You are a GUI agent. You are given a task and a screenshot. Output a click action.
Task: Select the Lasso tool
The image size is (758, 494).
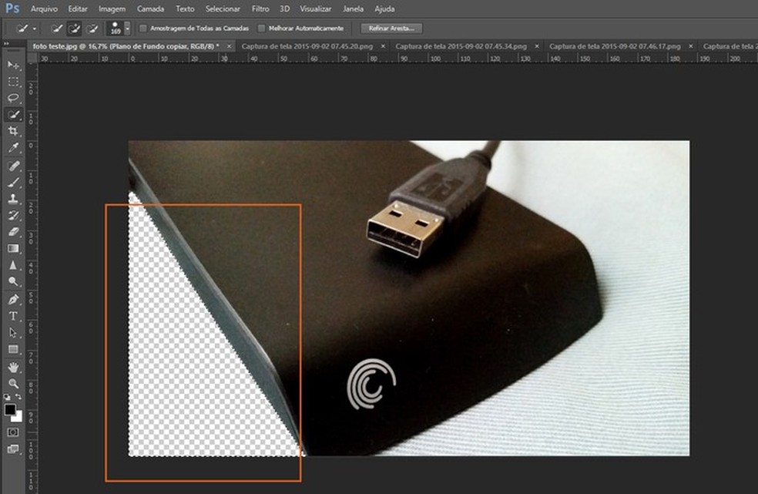(x=13, y=98)
